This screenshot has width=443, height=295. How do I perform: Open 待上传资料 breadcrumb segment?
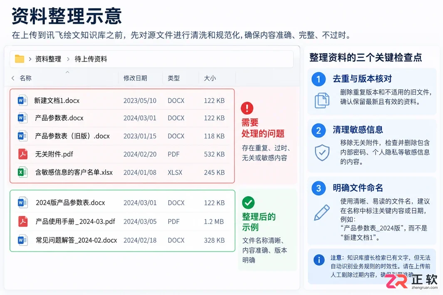(91, 59)
